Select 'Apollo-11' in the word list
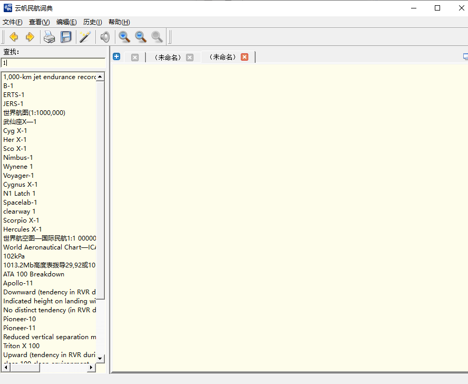Viewport: 468px width, 384px height. (x=18, y=283)
